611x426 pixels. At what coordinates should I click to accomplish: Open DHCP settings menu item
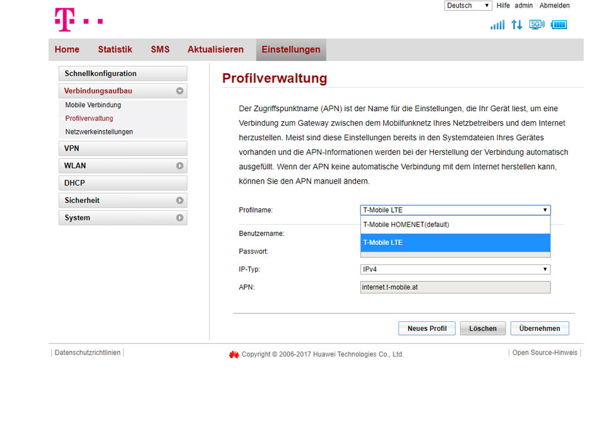pyautogui.click(x=122, y=183)
